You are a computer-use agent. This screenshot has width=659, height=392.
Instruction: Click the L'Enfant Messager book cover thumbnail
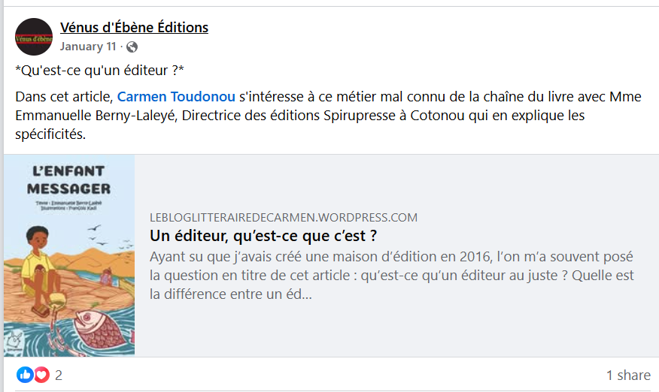[69, 255]
